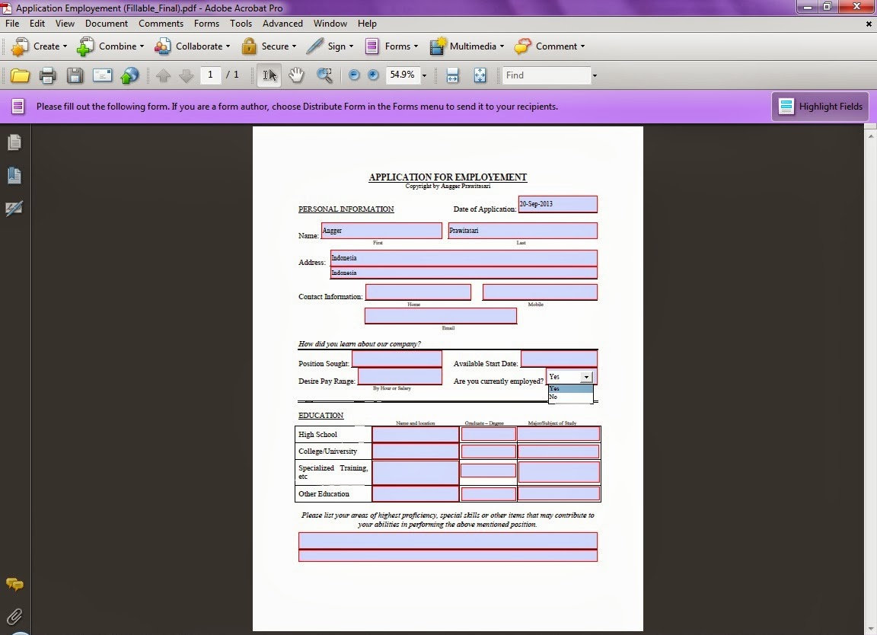The width and height of the screenshot is (877, 635).
Task: Click the Zoom In plus button
Action: pos(373,75)
